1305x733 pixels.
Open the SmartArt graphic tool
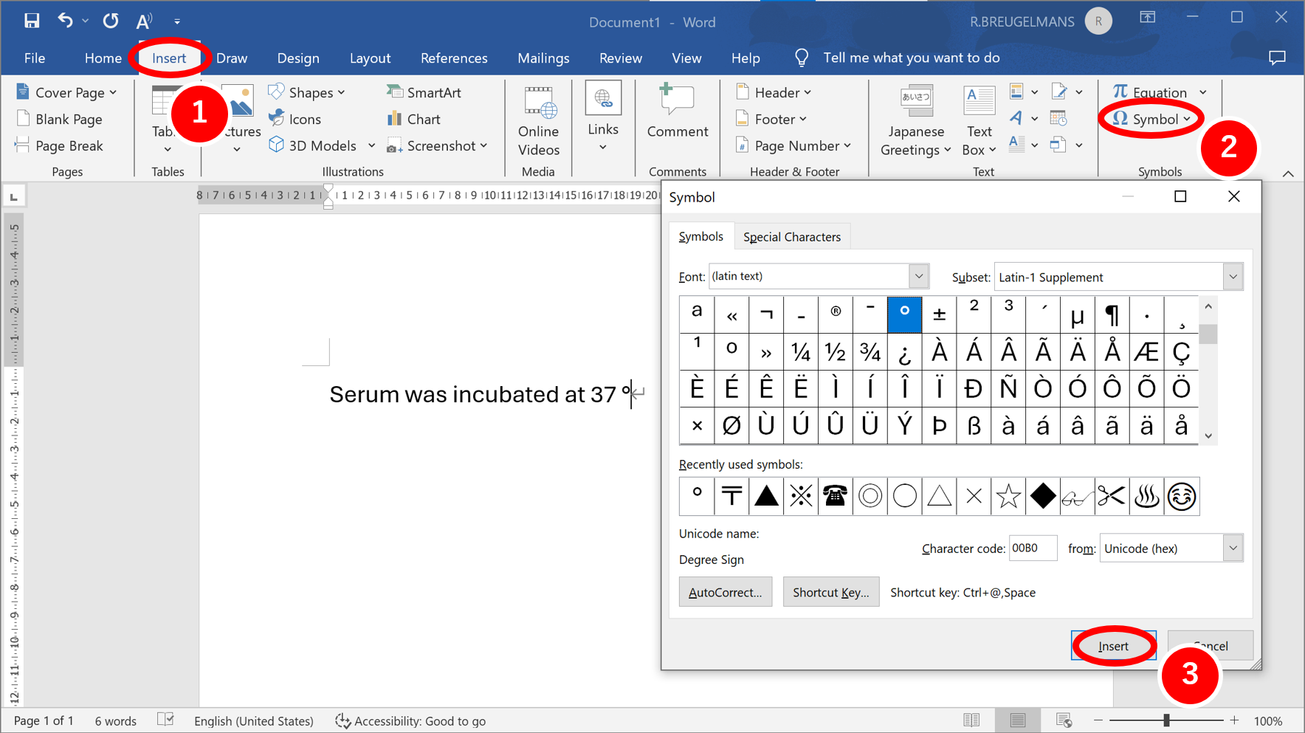424,92
